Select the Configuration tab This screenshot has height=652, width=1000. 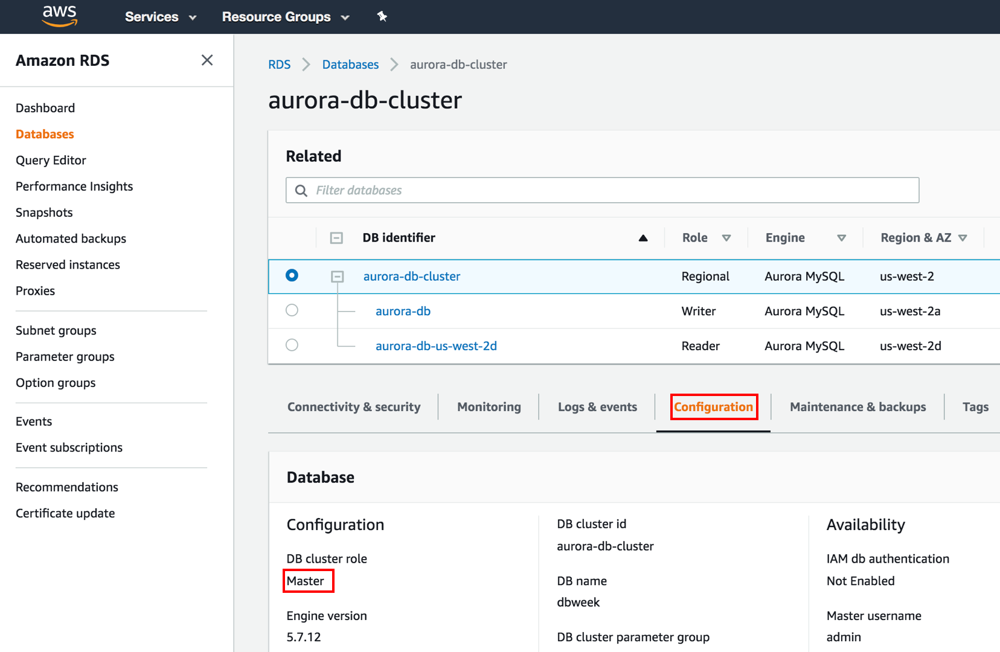click(x=713, y=407)
